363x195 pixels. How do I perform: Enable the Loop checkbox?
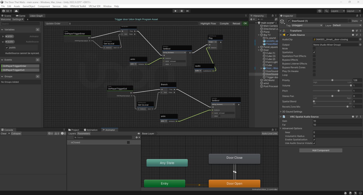314,75
